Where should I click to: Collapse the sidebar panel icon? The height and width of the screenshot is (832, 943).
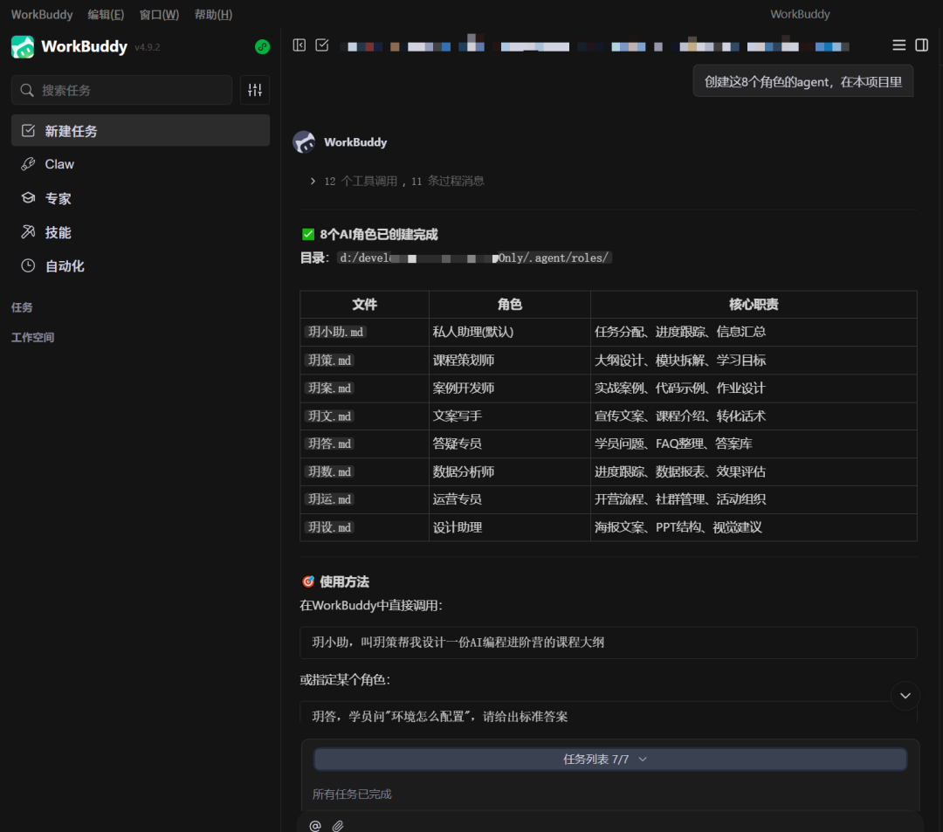299,45
